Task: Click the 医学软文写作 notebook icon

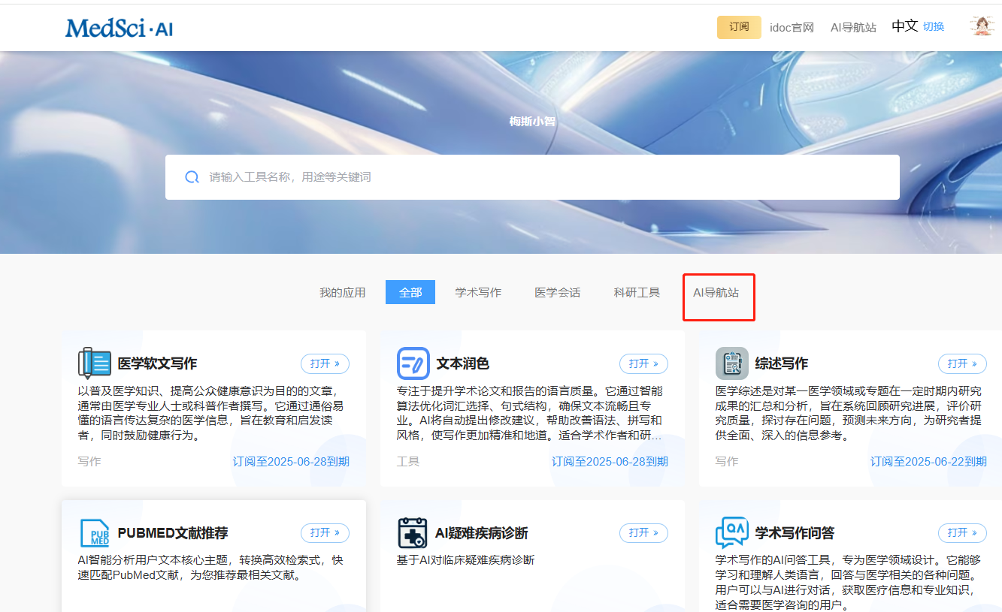Action: point(95,363)
